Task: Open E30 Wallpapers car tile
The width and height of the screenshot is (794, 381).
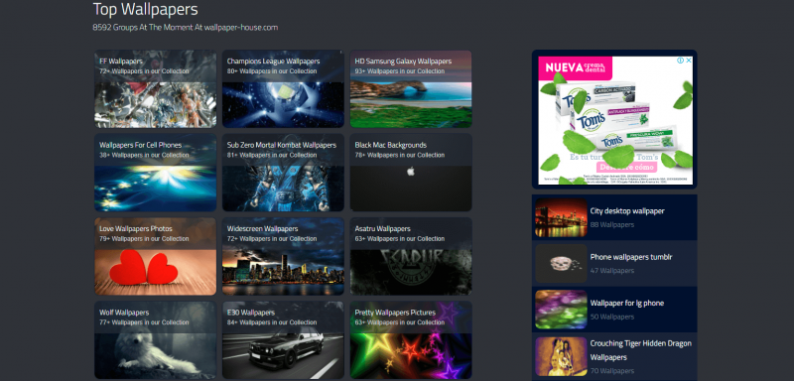Action: click(x=283, y=340)
